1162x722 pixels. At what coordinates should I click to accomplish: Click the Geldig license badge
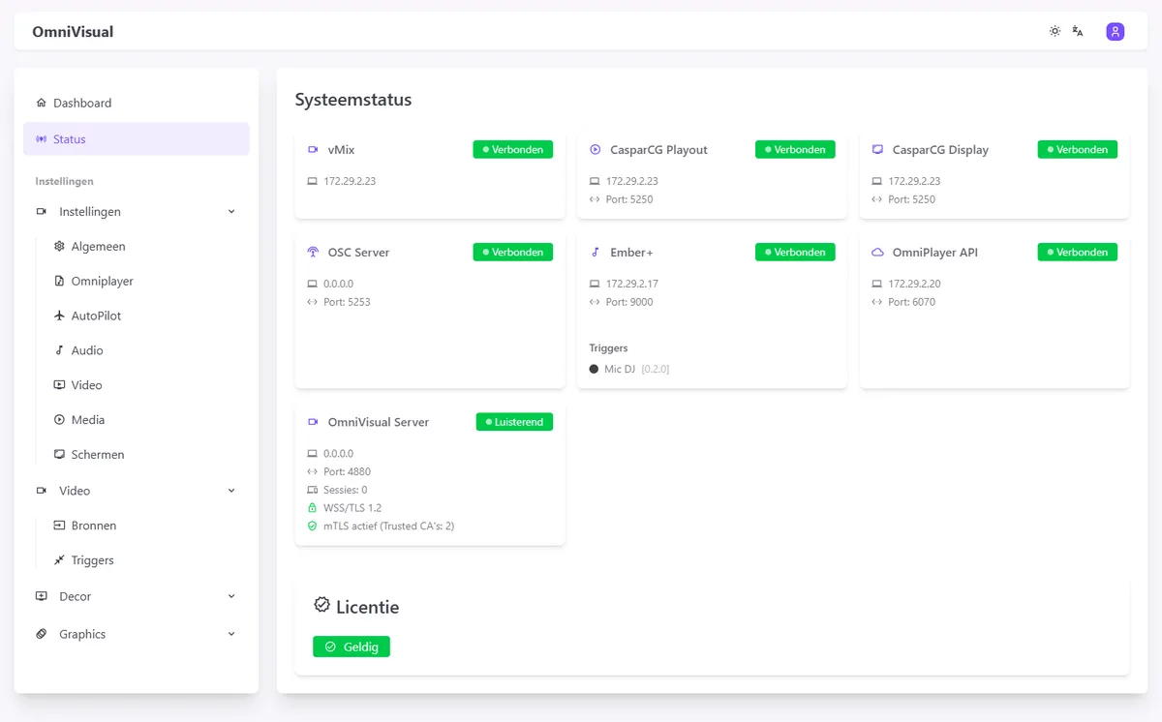[352, 647]
